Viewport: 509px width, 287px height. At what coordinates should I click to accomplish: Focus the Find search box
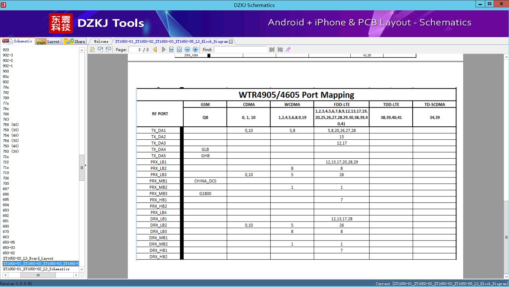click(241, 49)
